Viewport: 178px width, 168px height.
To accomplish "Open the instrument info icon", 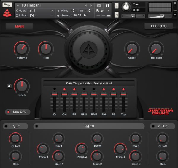I will (x=107, y=5).
